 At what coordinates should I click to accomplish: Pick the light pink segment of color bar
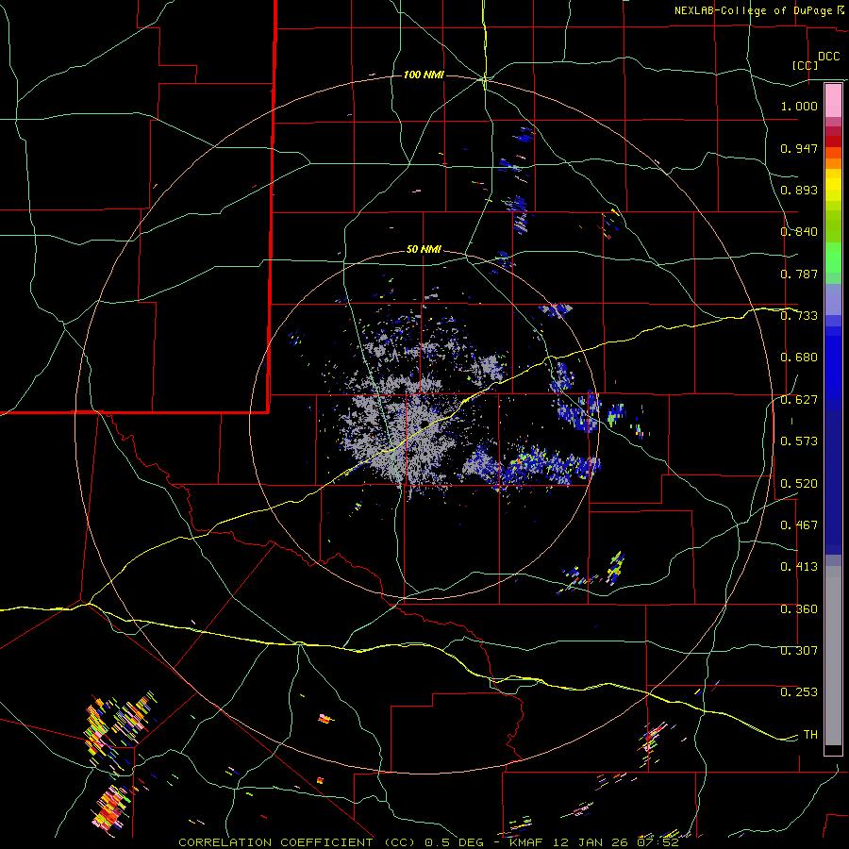click(833, 101)
